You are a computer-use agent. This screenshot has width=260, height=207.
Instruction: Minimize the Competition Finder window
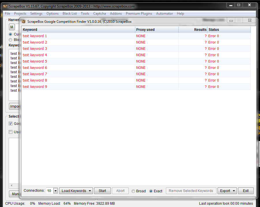pos(231,20)
